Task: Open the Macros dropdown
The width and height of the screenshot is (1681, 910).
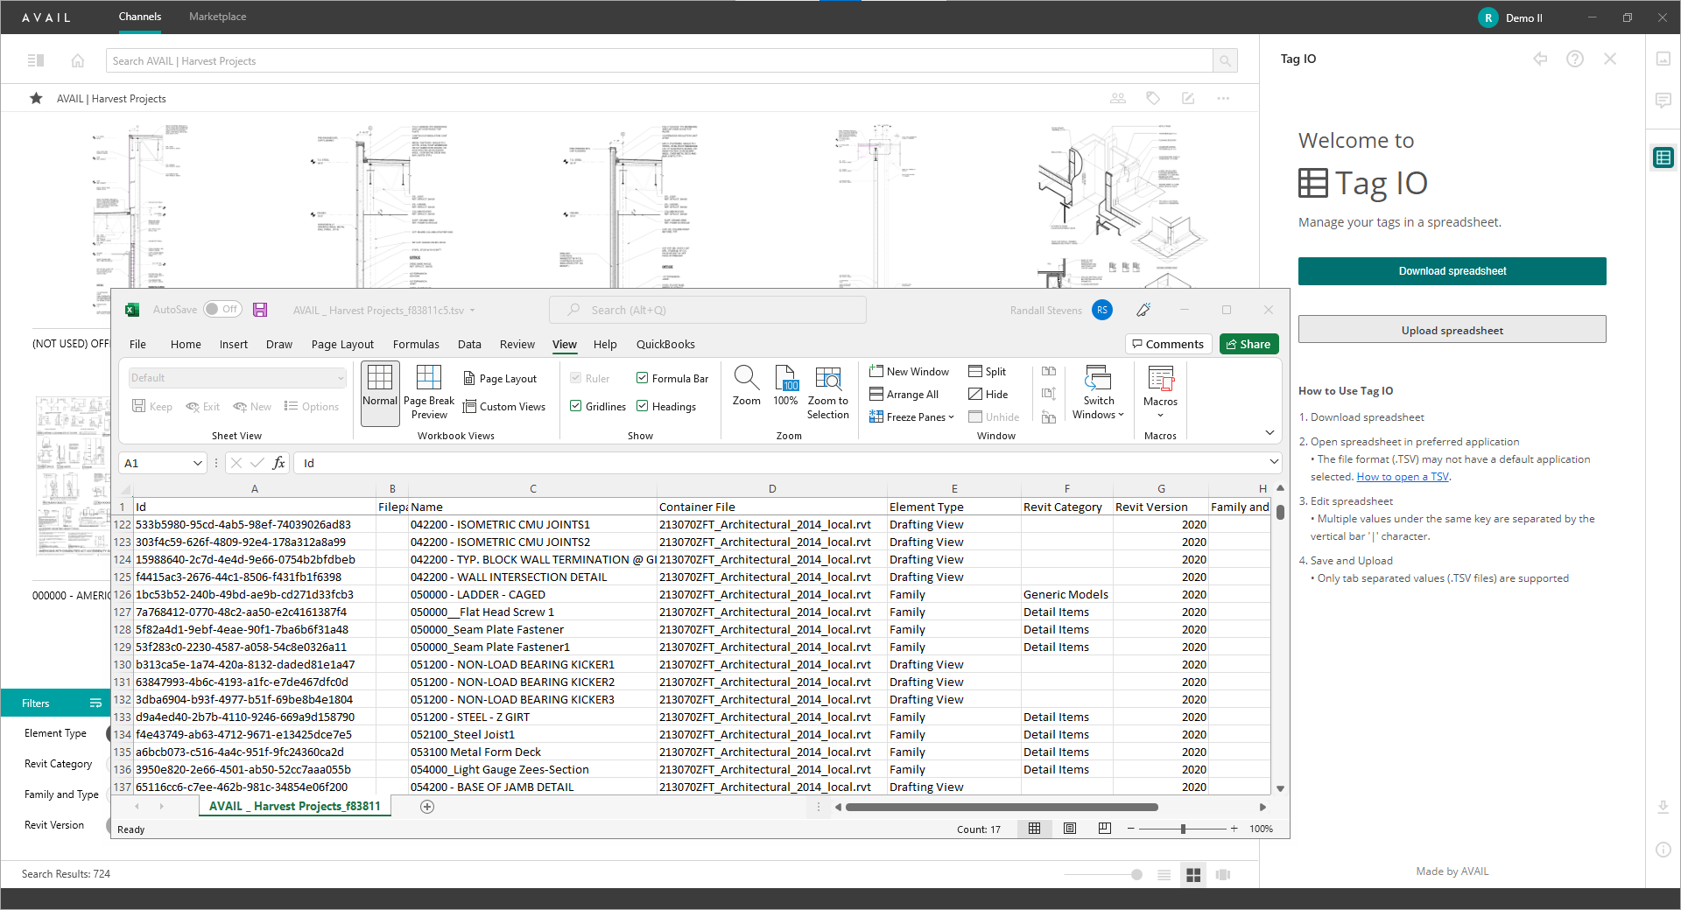Action: [x=1160, y=393]
